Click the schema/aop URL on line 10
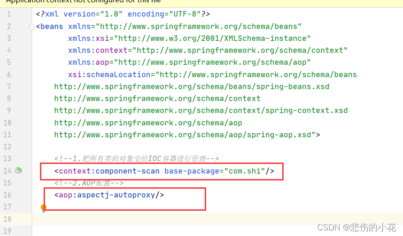Viewport: 403px width, 236px height. (x=148, y=123)
